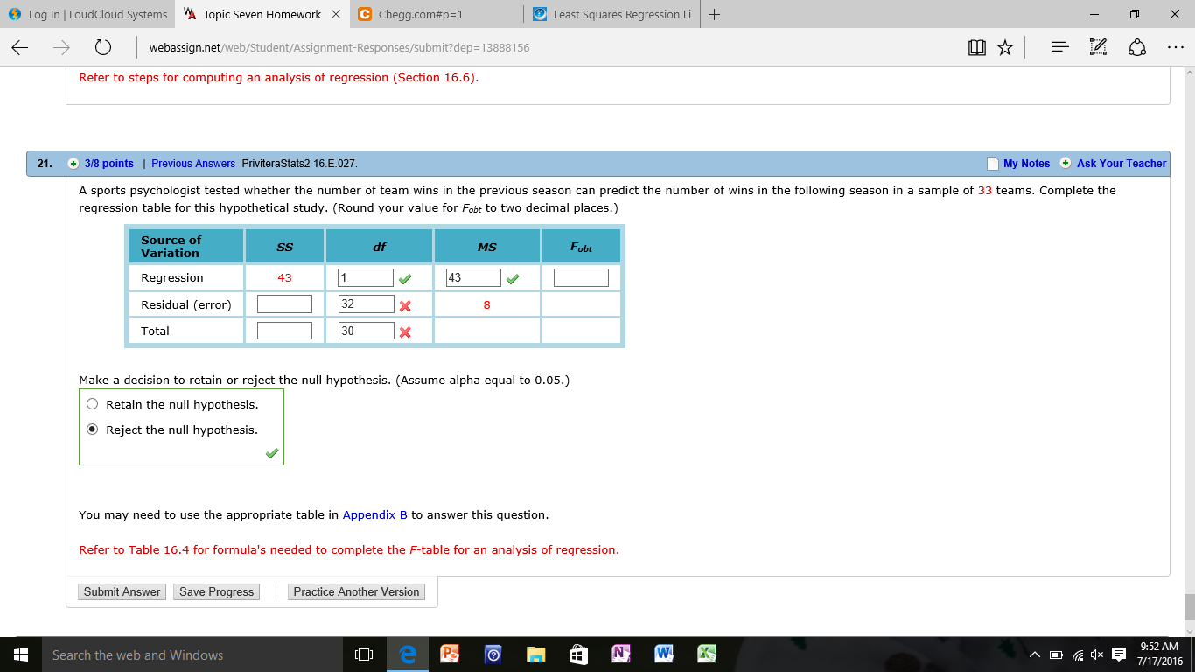This screenshot has height=672, width=1195.
Task: Close the Topic Seven Homework tab
Action: pos(336,14)
